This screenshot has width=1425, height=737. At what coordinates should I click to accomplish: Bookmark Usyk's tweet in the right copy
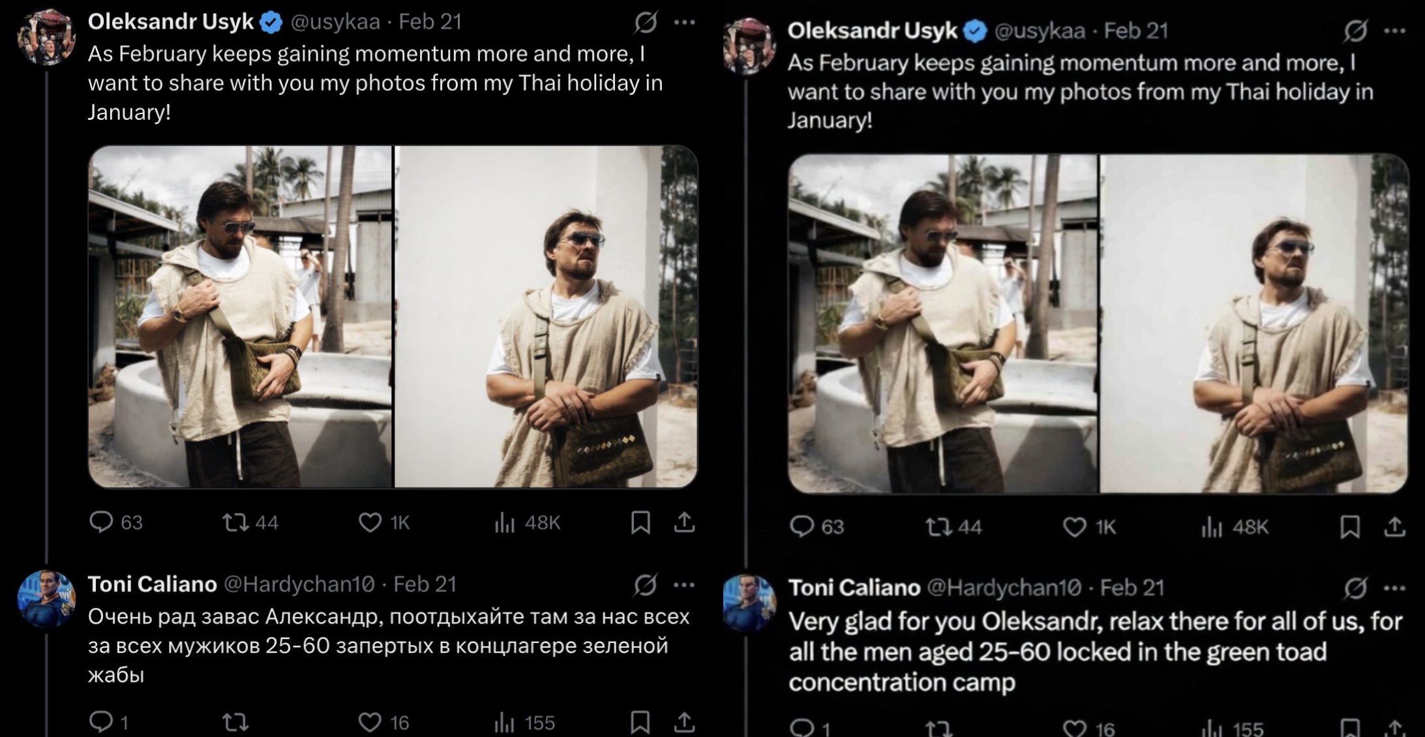pos(1350,527)
